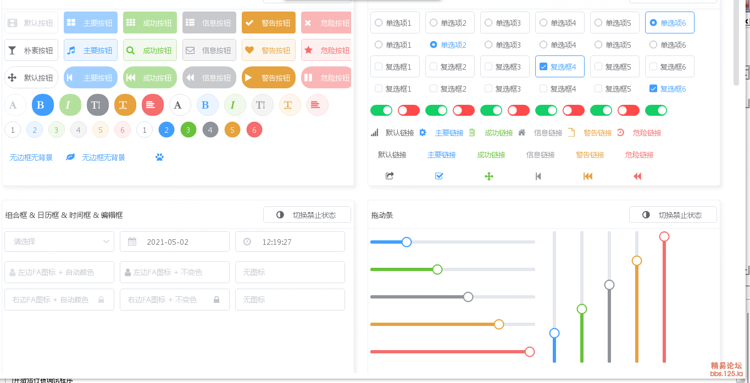Click the red double-arrow rewind icon link
This screenshot has width=750, height=383.
tap(637, 176)
